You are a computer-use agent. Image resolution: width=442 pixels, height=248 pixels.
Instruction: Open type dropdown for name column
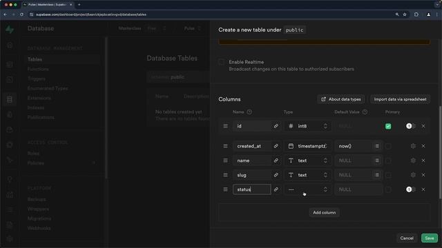[x=307, y=161]
